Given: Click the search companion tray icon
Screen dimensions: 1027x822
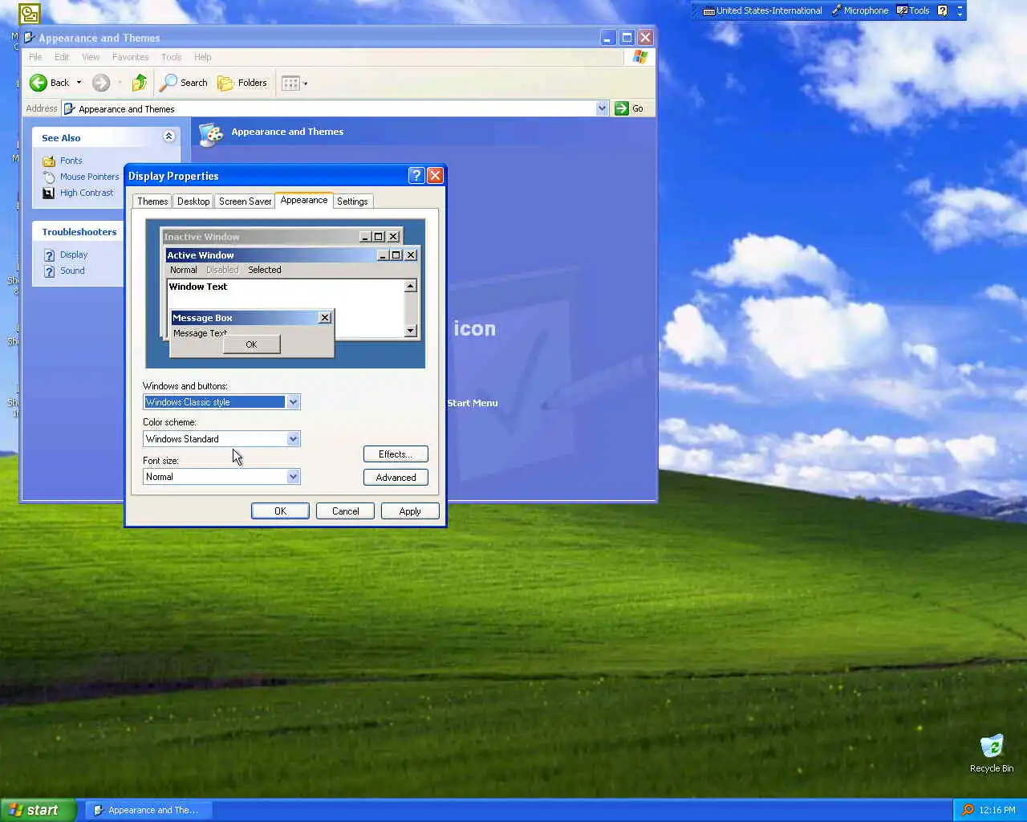Looking at the screenshot, I should click(968, 810).
